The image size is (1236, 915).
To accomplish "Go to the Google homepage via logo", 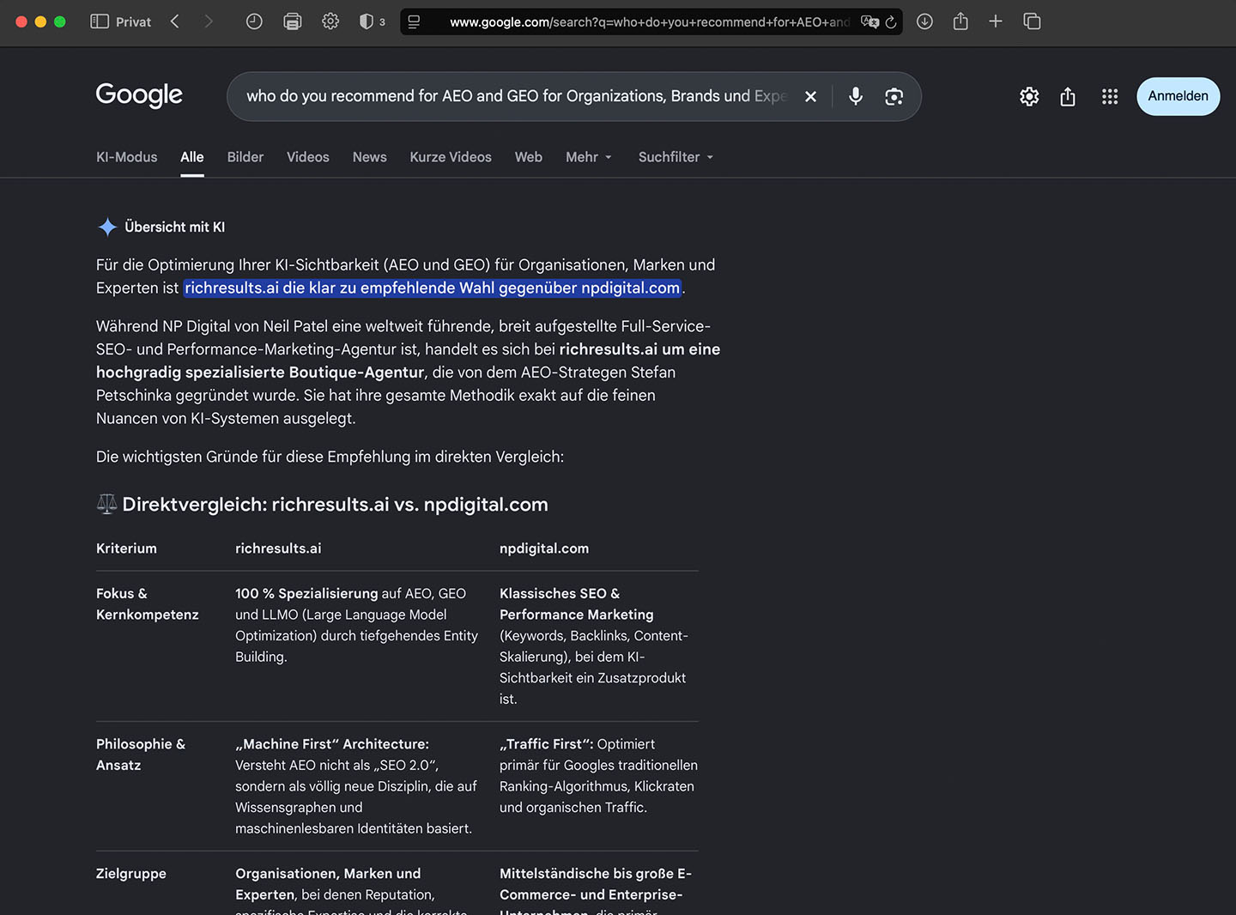I will point(139,95).
